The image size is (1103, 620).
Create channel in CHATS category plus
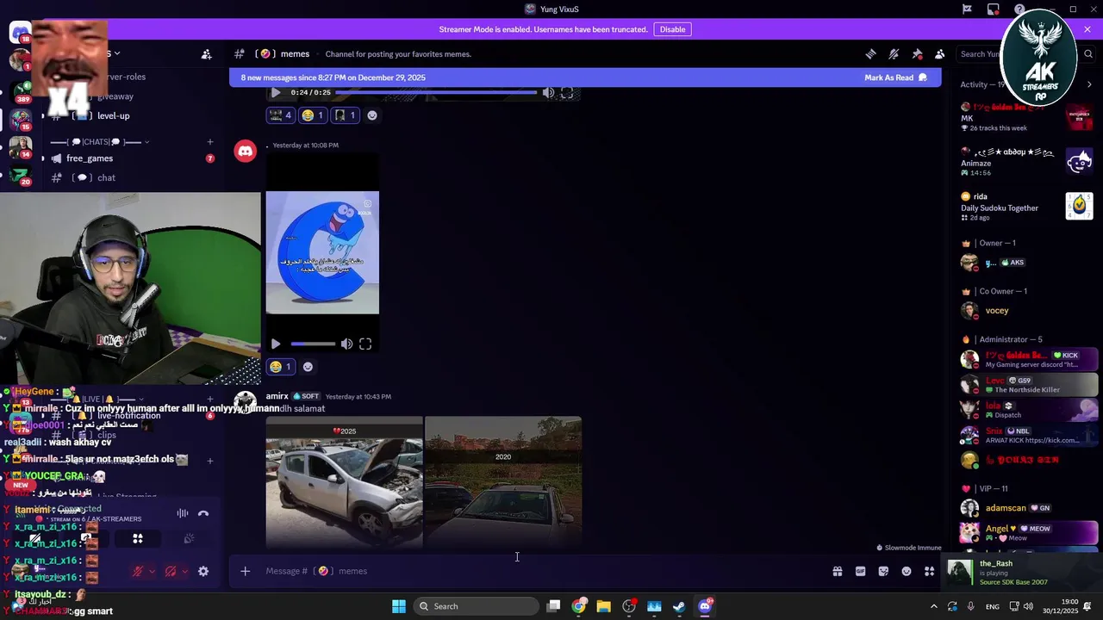click(x=209, y=142)
